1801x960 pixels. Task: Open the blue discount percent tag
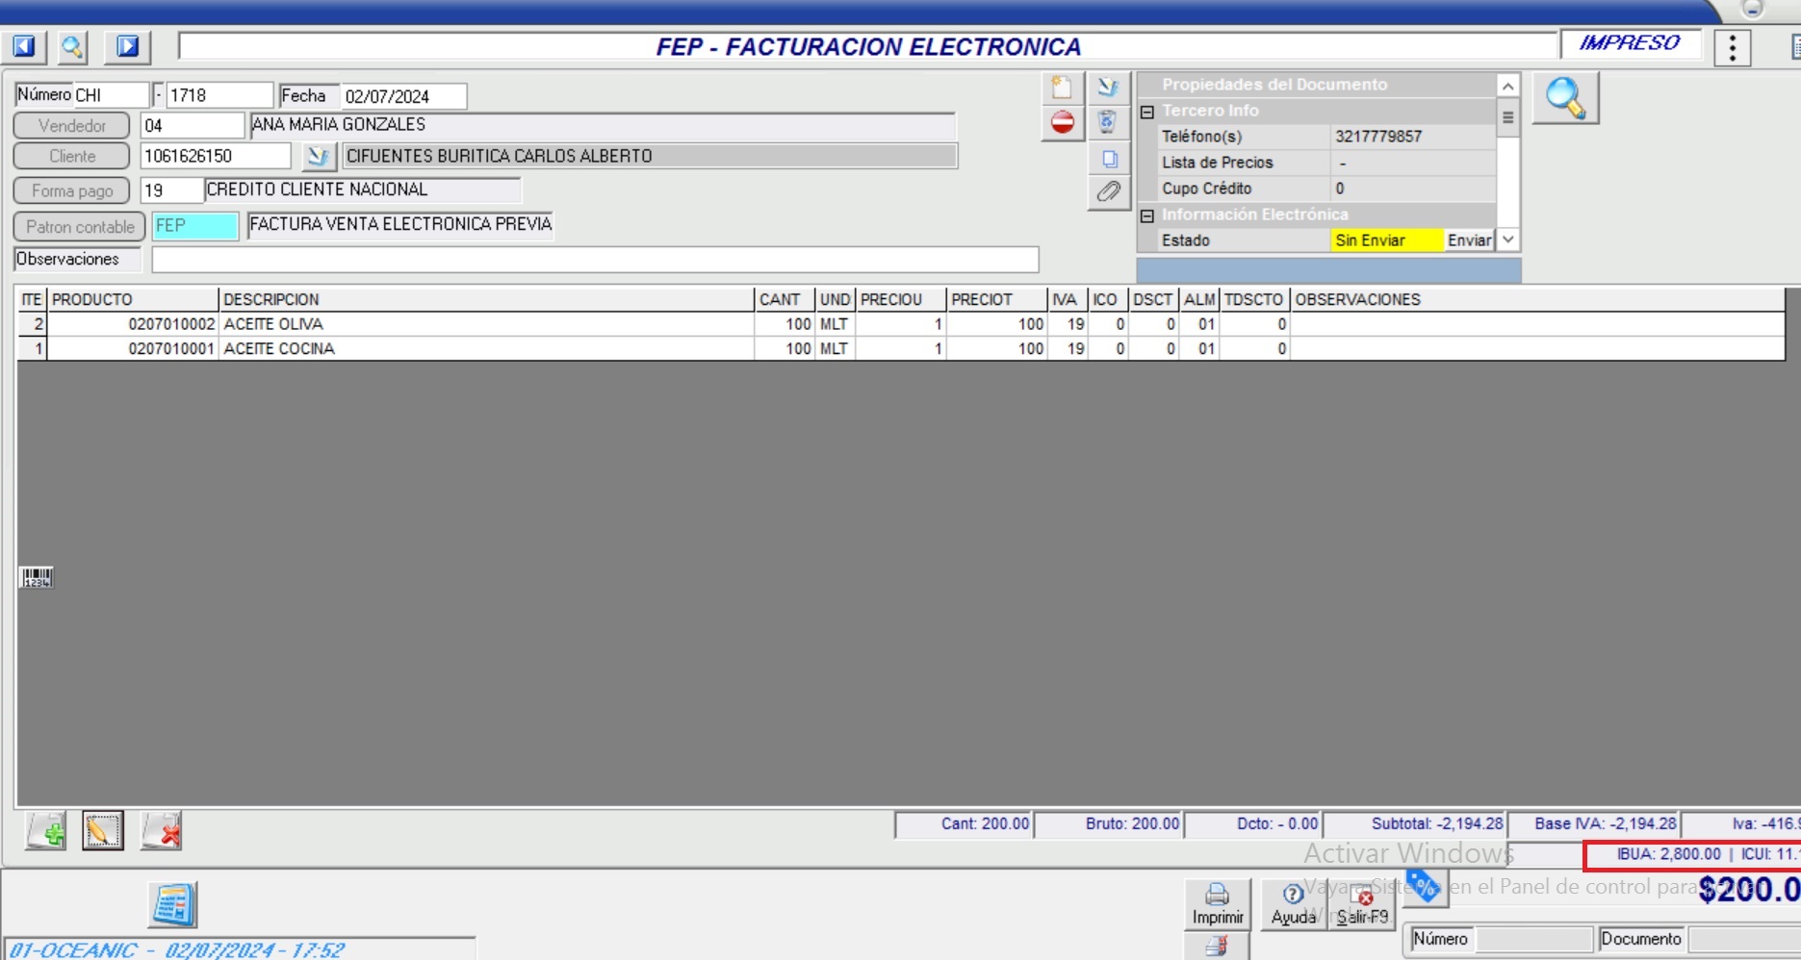[x=1424, y=886]
